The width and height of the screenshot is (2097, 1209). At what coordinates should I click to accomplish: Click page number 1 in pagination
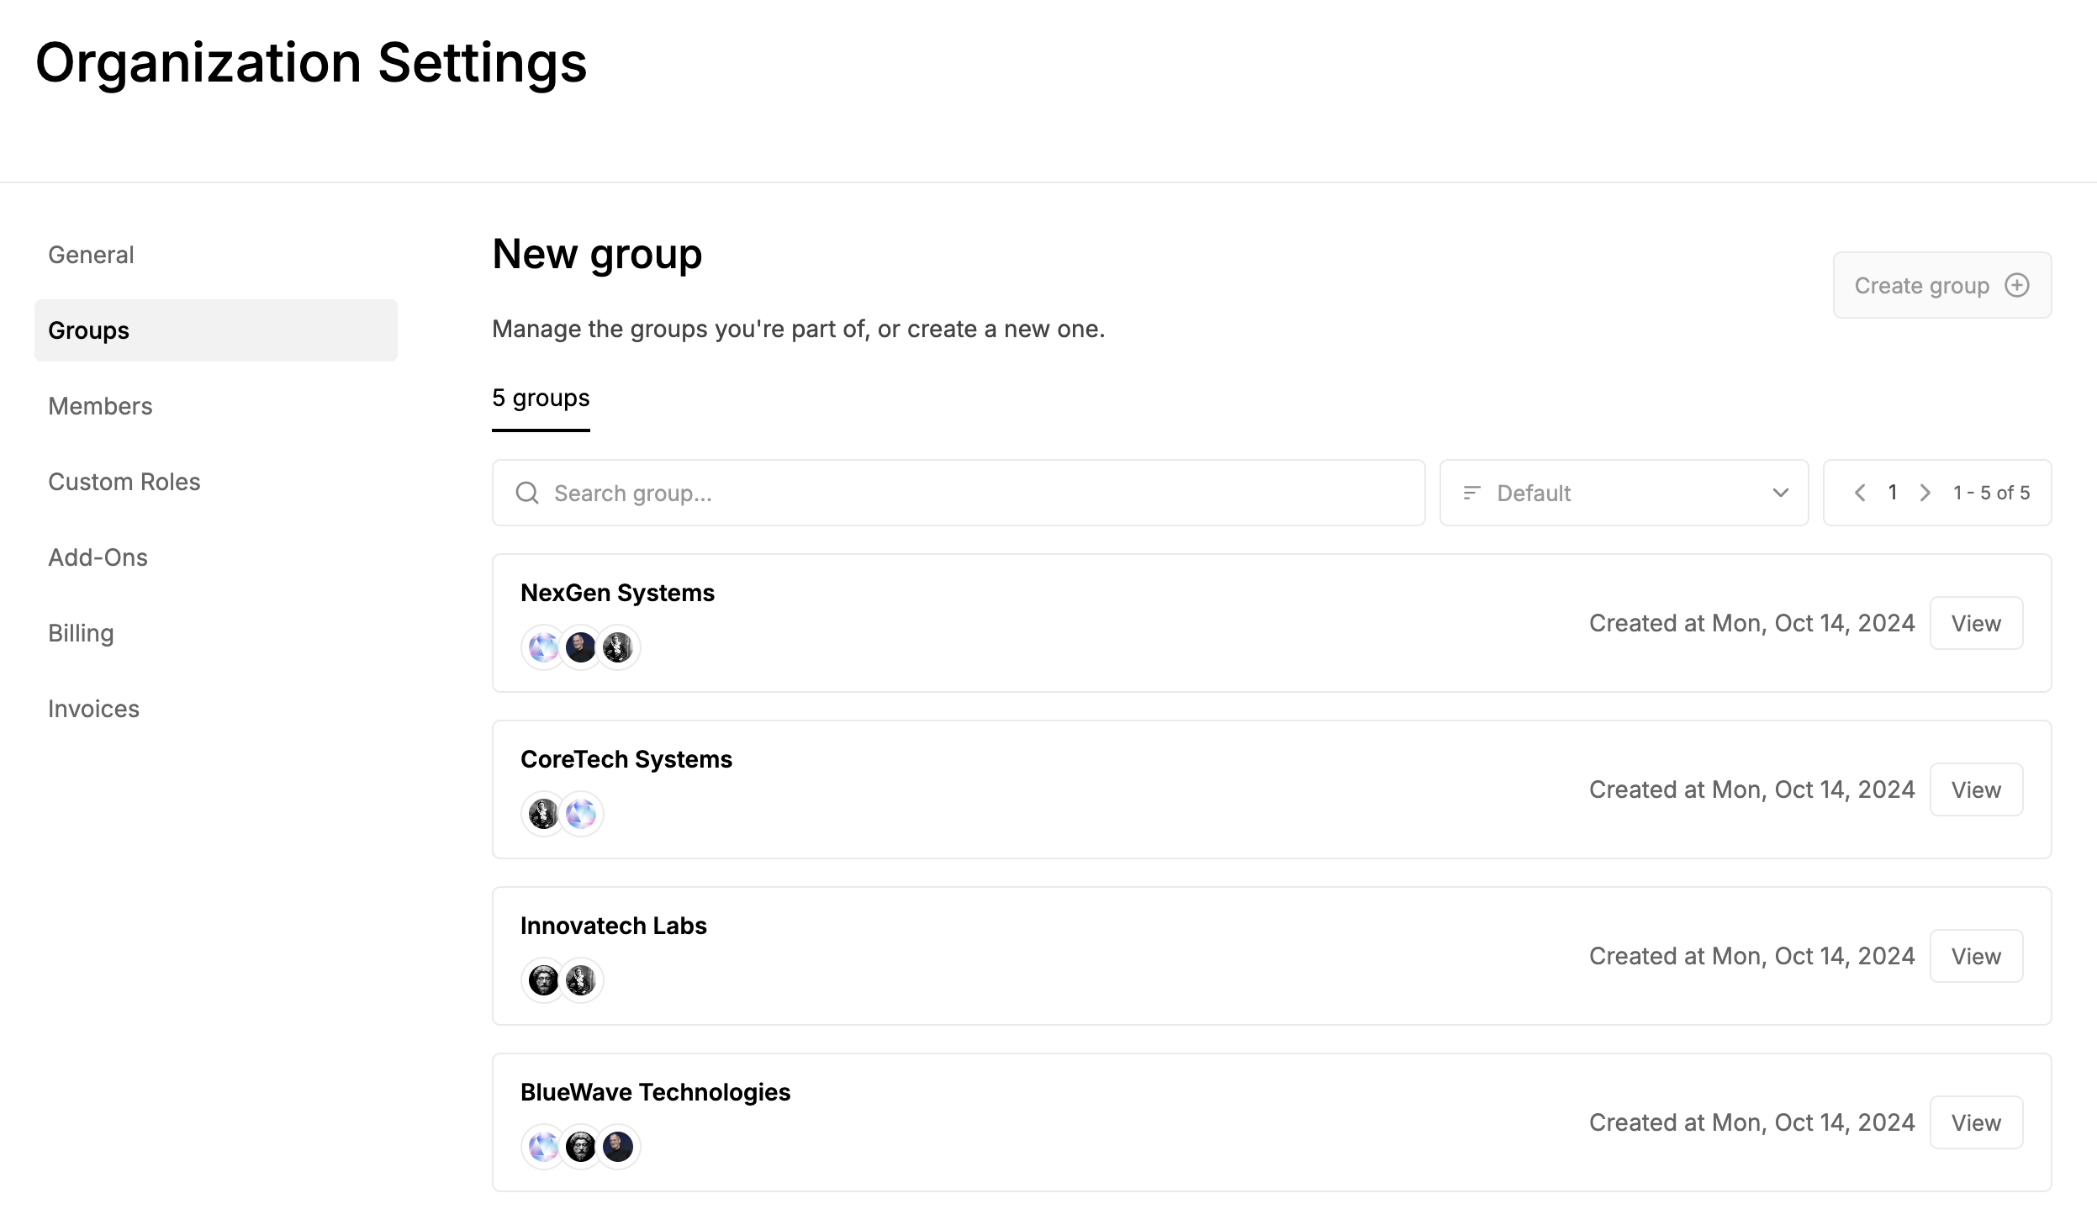1893,493
